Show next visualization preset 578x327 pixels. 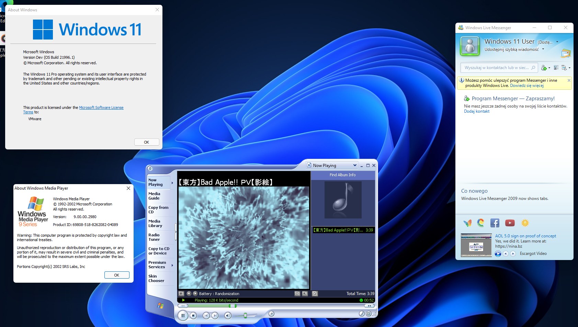tap(195, 294)
